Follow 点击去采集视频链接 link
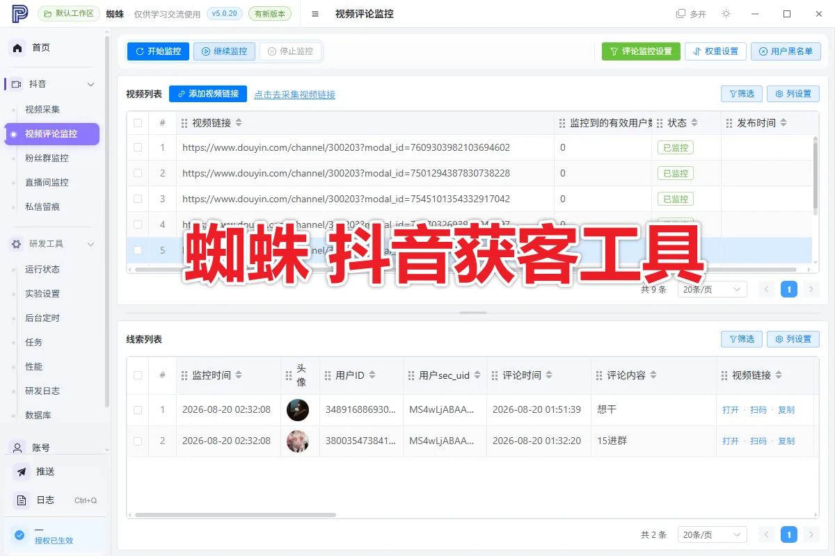 294,95
